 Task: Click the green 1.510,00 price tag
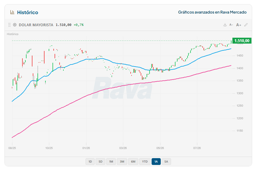[242, 41]
